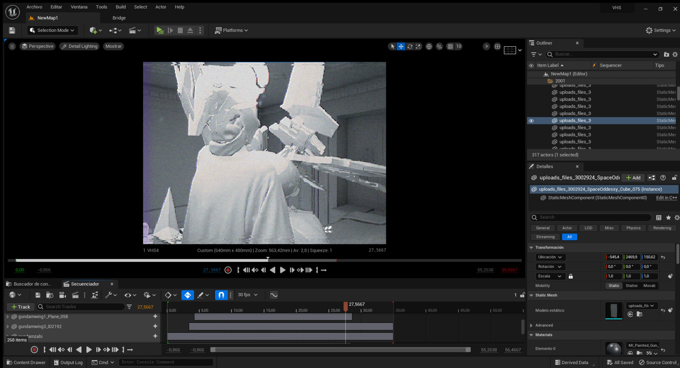Open the Platforms dropdown
680x368 pixels.
(x=232, y=30)
